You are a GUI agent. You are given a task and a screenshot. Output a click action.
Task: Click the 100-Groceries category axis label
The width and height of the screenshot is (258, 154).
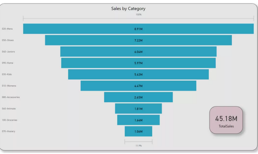pyautogui.click(x=9, y=120)
